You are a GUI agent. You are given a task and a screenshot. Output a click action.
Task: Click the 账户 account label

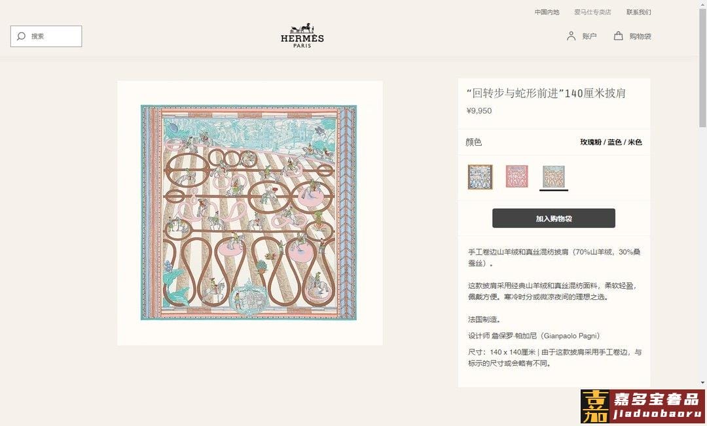pos(589,37)
